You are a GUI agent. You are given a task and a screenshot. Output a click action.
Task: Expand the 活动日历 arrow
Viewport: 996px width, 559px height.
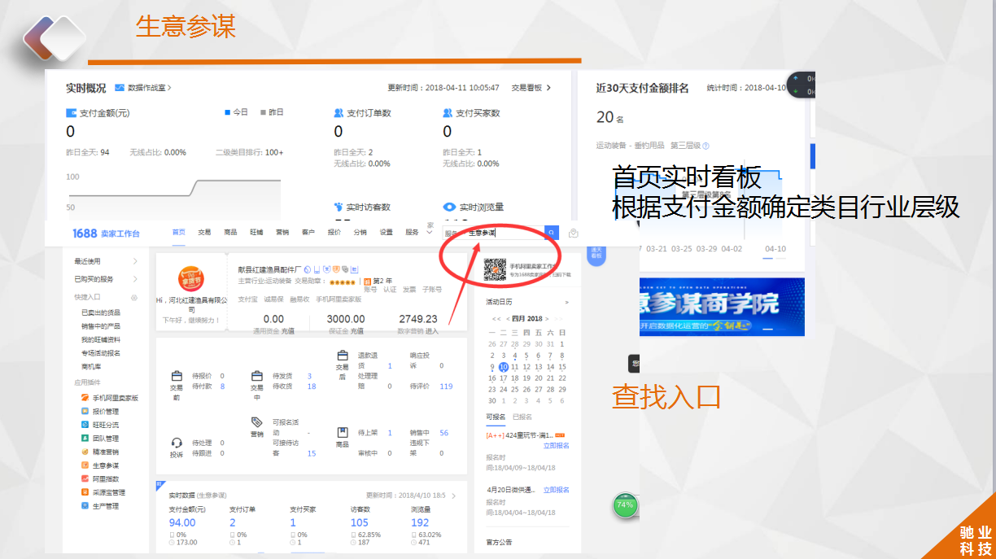click(x=567, y=302)
